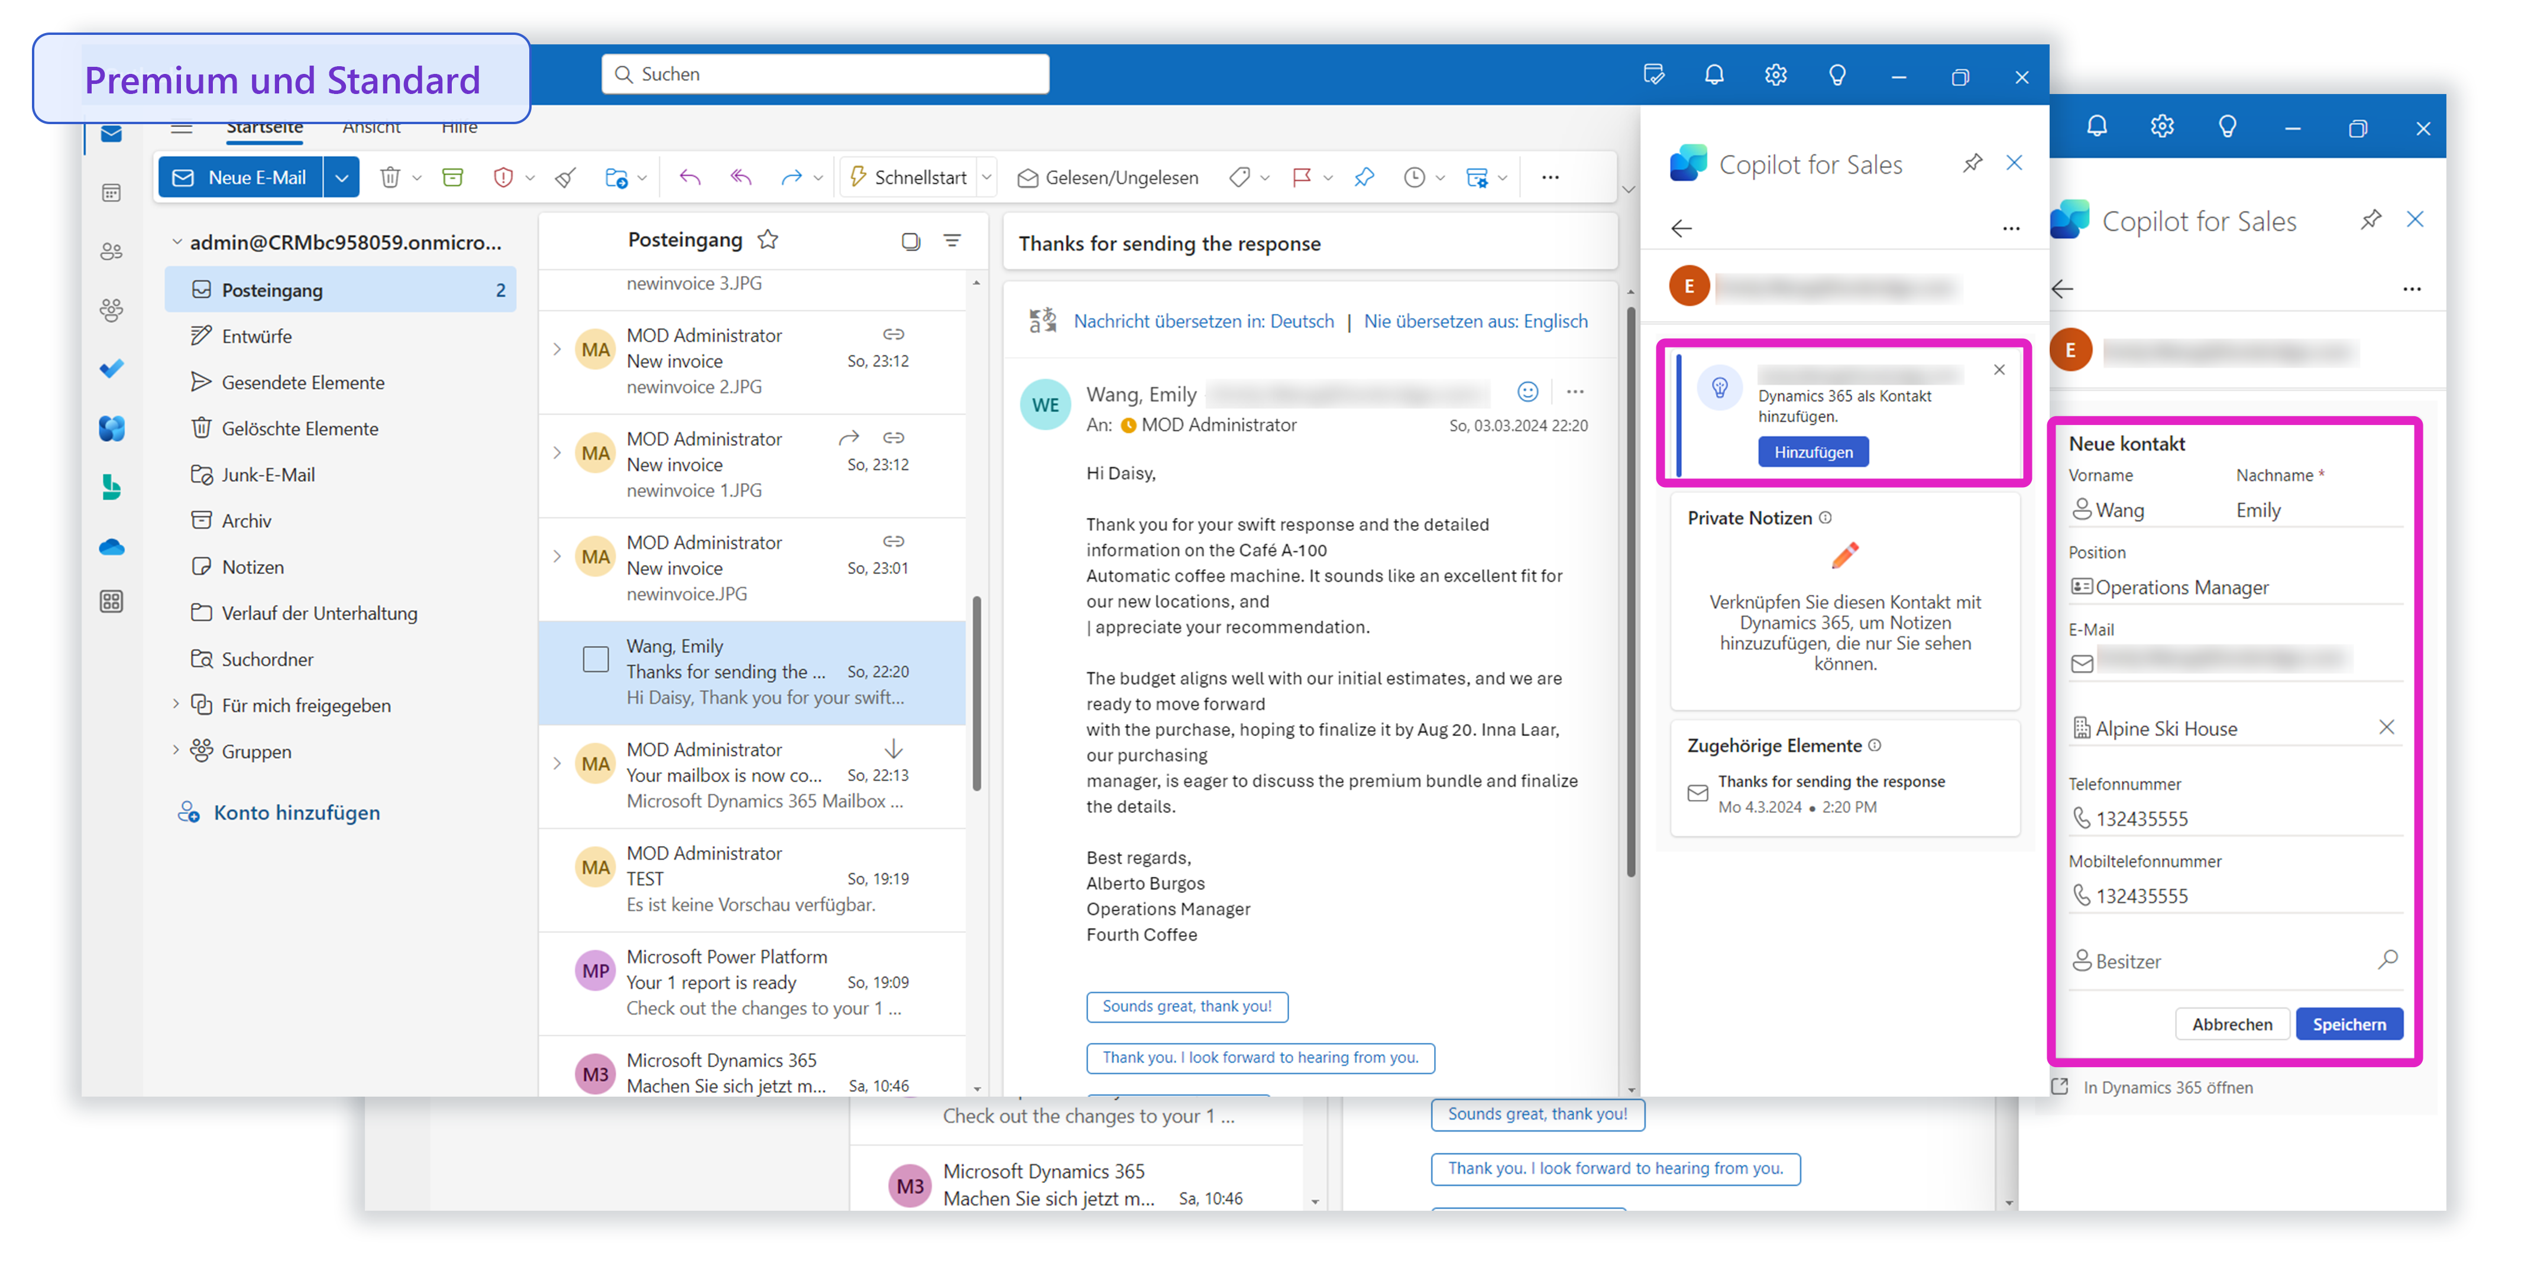This screenshot has height=1277, width=2531.
Task: Click the message list scrollbar thumb
Action: 977,692
